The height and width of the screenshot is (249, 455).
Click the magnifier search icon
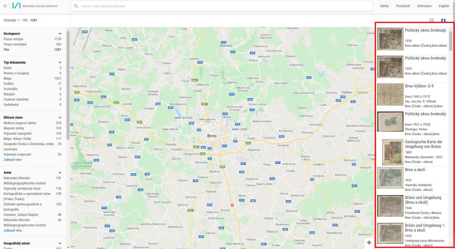pos(76,6)
